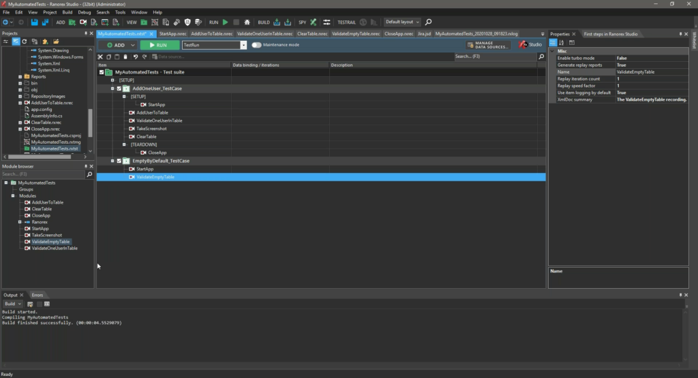Click the shield icon in View toolbar
Image resolution: width=698 pixels, height=378 pixels.
[187, 22]
